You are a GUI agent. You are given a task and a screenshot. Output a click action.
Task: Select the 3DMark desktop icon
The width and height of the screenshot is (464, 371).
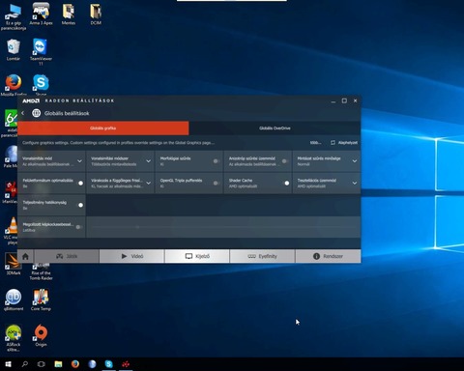14,264
